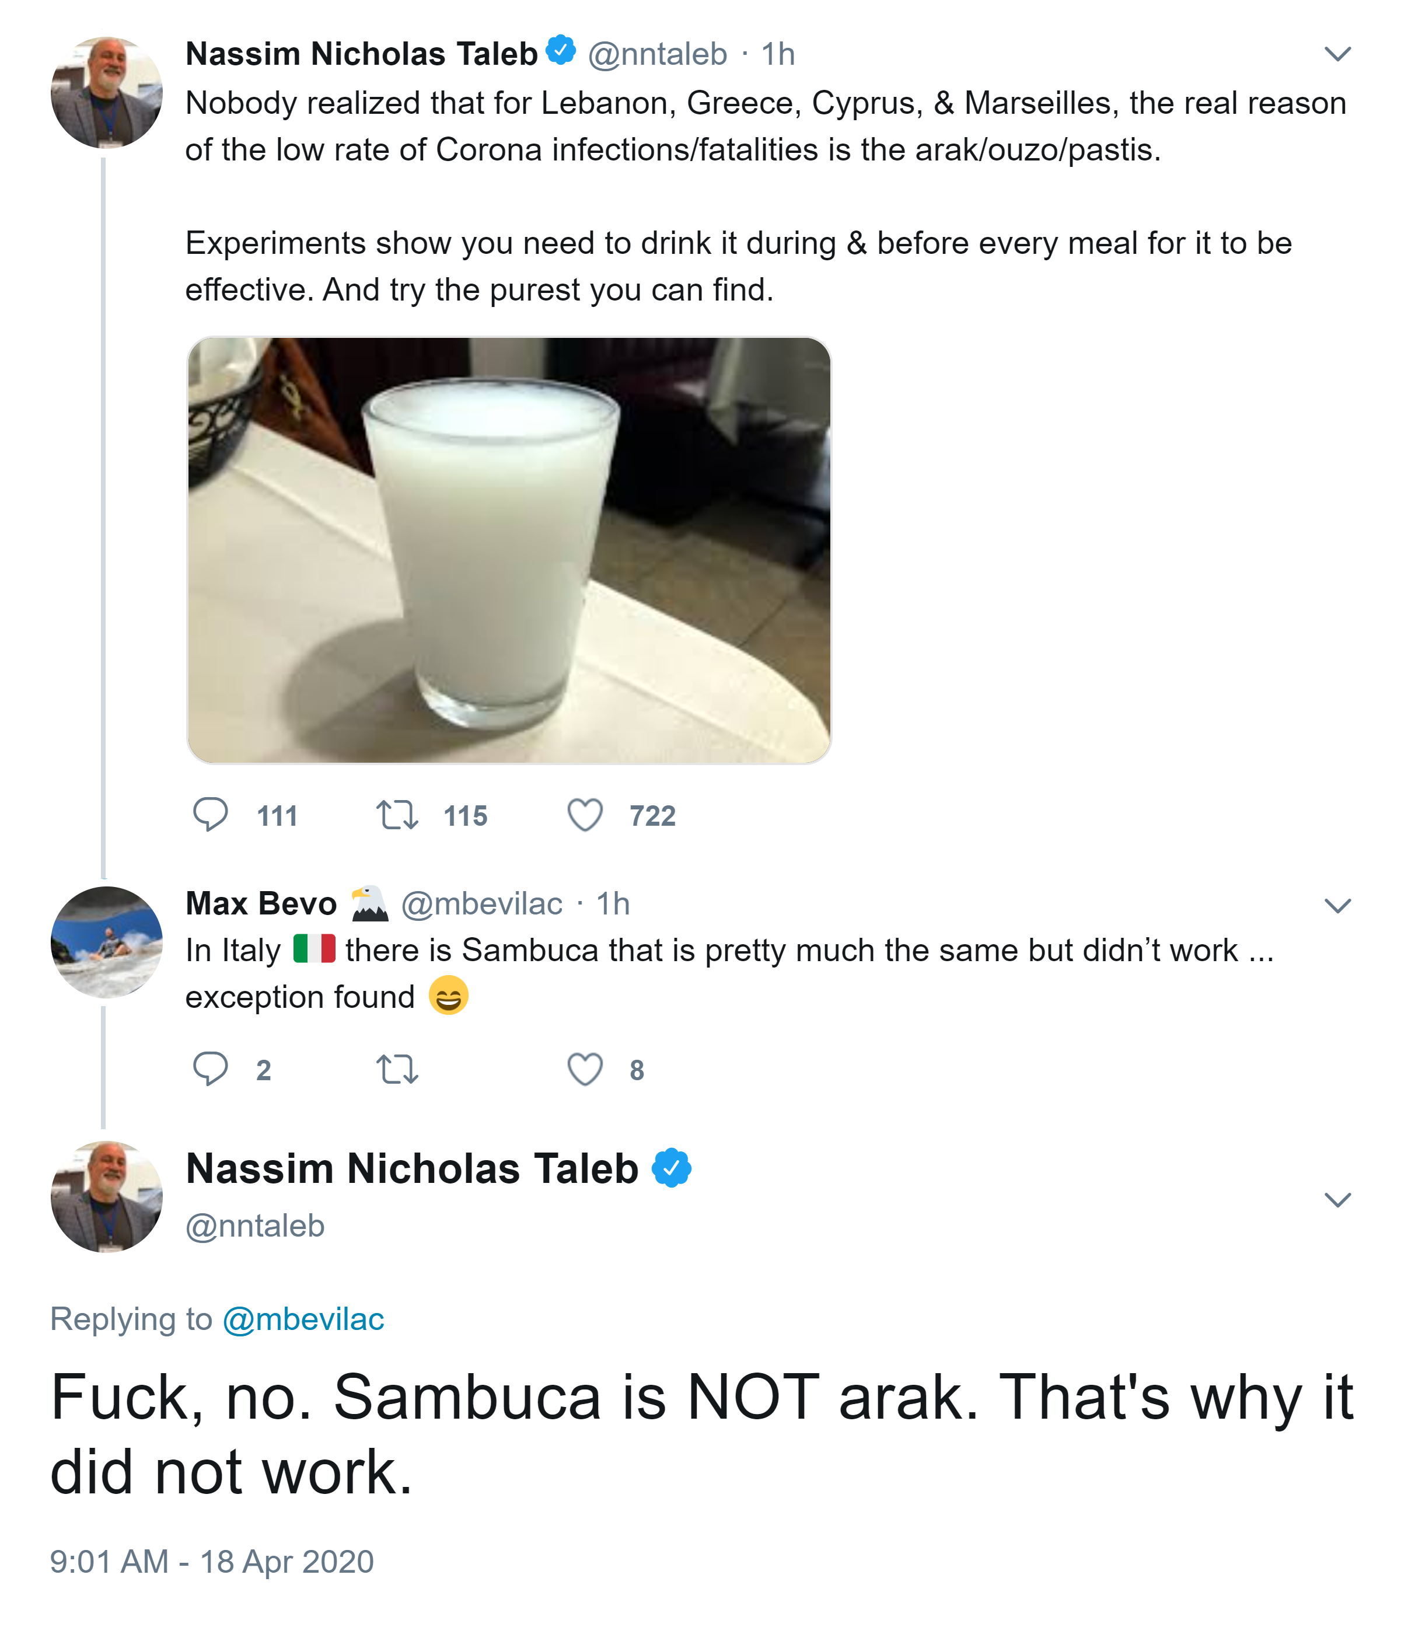Retweet the arak/ouzo/pastis tweet
The image size is (1401, 1627).
pyautogui.click(x=397, y=814)
